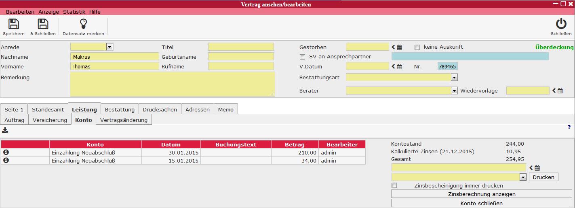Viewport: 575px width, 208px height.
Task: Open calendar picker for V.Datum field
Action: click(x=399, y=66)
